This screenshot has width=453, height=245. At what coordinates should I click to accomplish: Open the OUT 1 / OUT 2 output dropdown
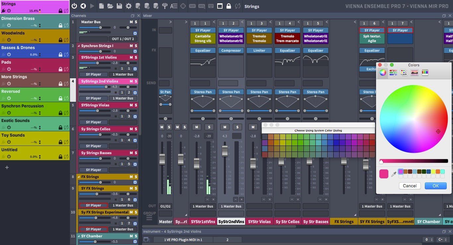[123, 39]
